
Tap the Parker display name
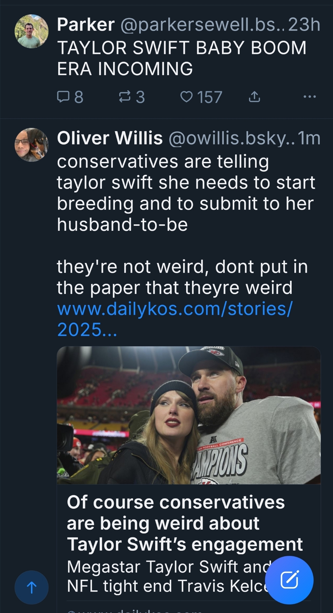[86, 25]
